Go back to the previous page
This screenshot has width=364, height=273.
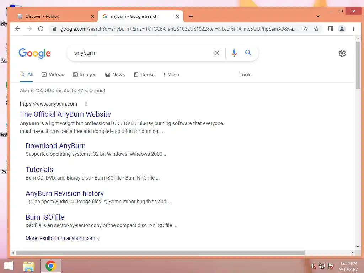(18, 29)
